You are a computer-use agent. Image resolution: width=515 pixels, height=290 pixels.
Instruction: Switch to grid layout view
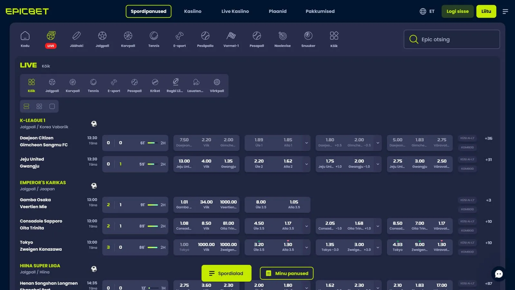[x=39, y=106]
